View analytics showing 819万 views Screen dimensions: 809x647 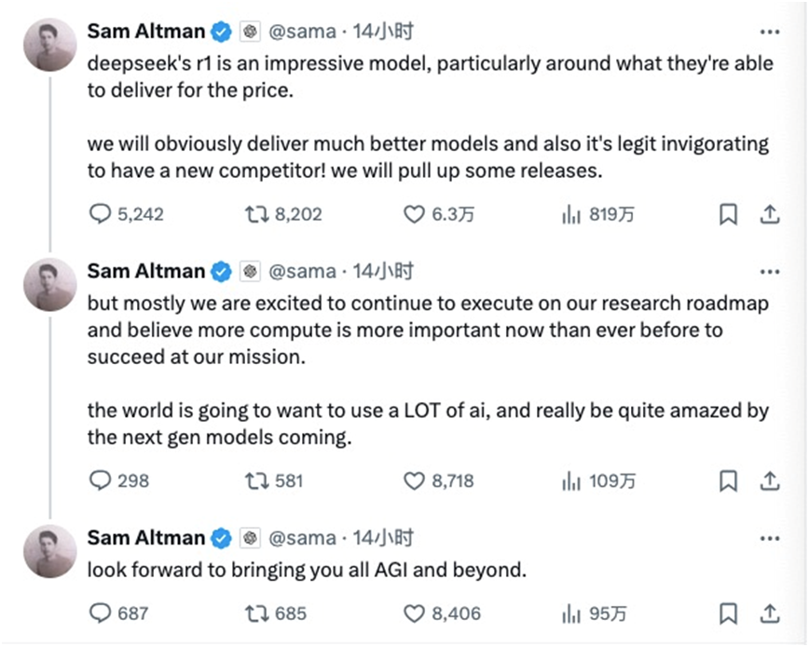571,214
